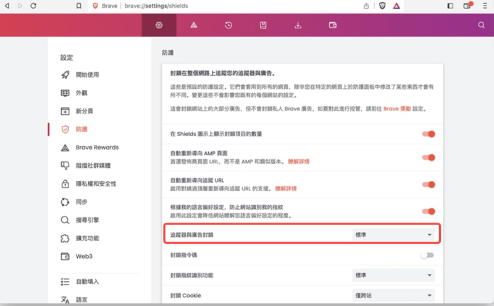Open Brave Rewards triangle icon in the address bar
Screen dimensions: 494x306
396,6
